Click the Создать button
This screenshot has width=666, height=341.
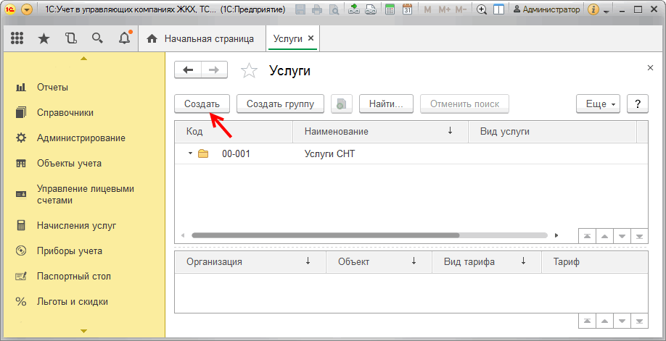(x=202, y=104)
